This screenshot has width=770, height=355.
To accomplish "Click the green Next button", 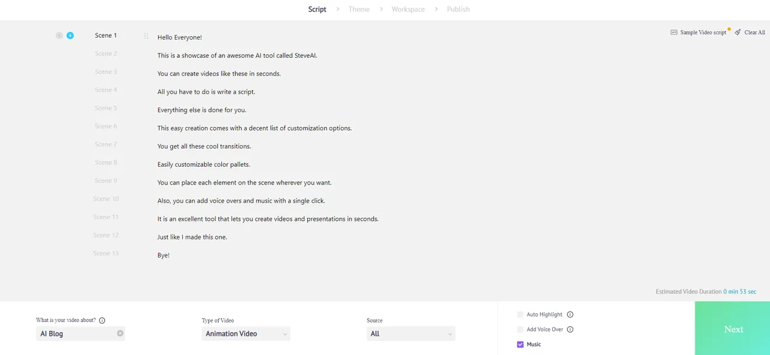I will 733,329.
